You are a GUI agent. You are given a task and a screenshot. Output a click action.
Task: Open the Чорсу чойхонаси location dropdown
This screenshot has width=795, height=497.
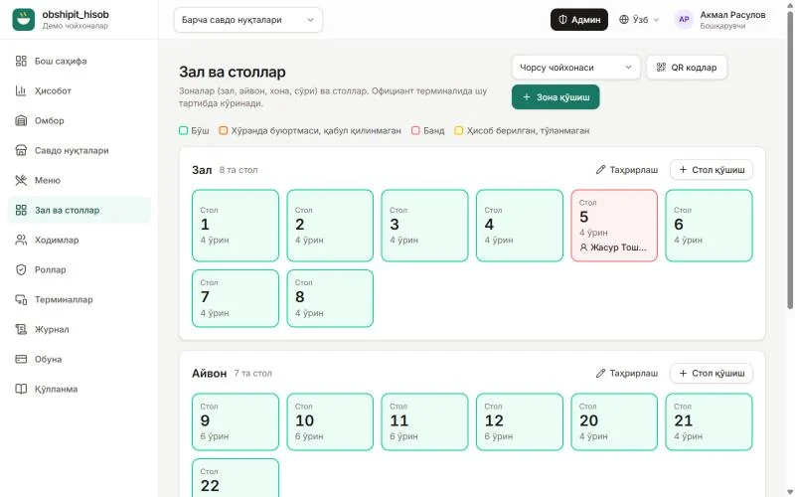click(576, 67)
